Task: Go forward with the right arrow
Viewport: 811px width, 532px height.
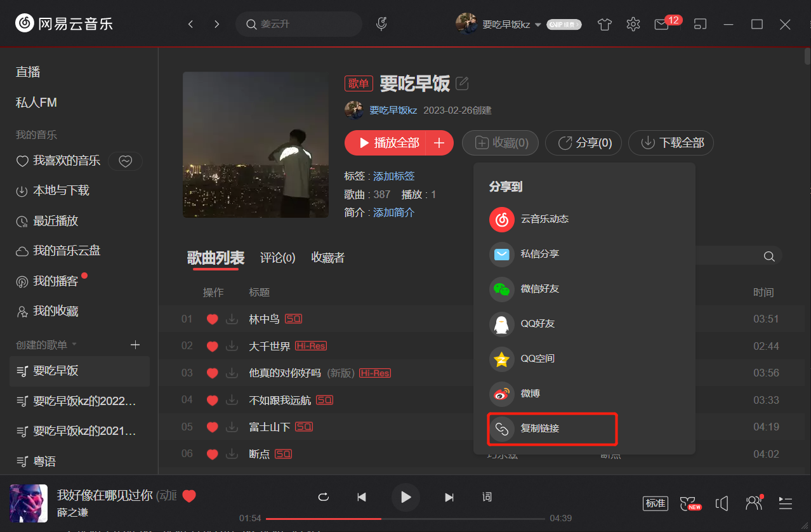Action: pos(217,24)
